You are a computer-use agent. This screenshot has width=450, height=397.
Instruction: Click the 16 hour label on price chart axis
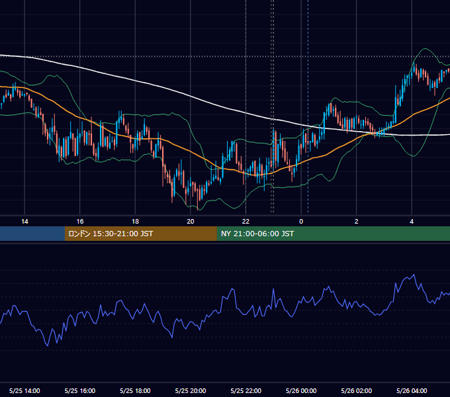tap(80, 222)
